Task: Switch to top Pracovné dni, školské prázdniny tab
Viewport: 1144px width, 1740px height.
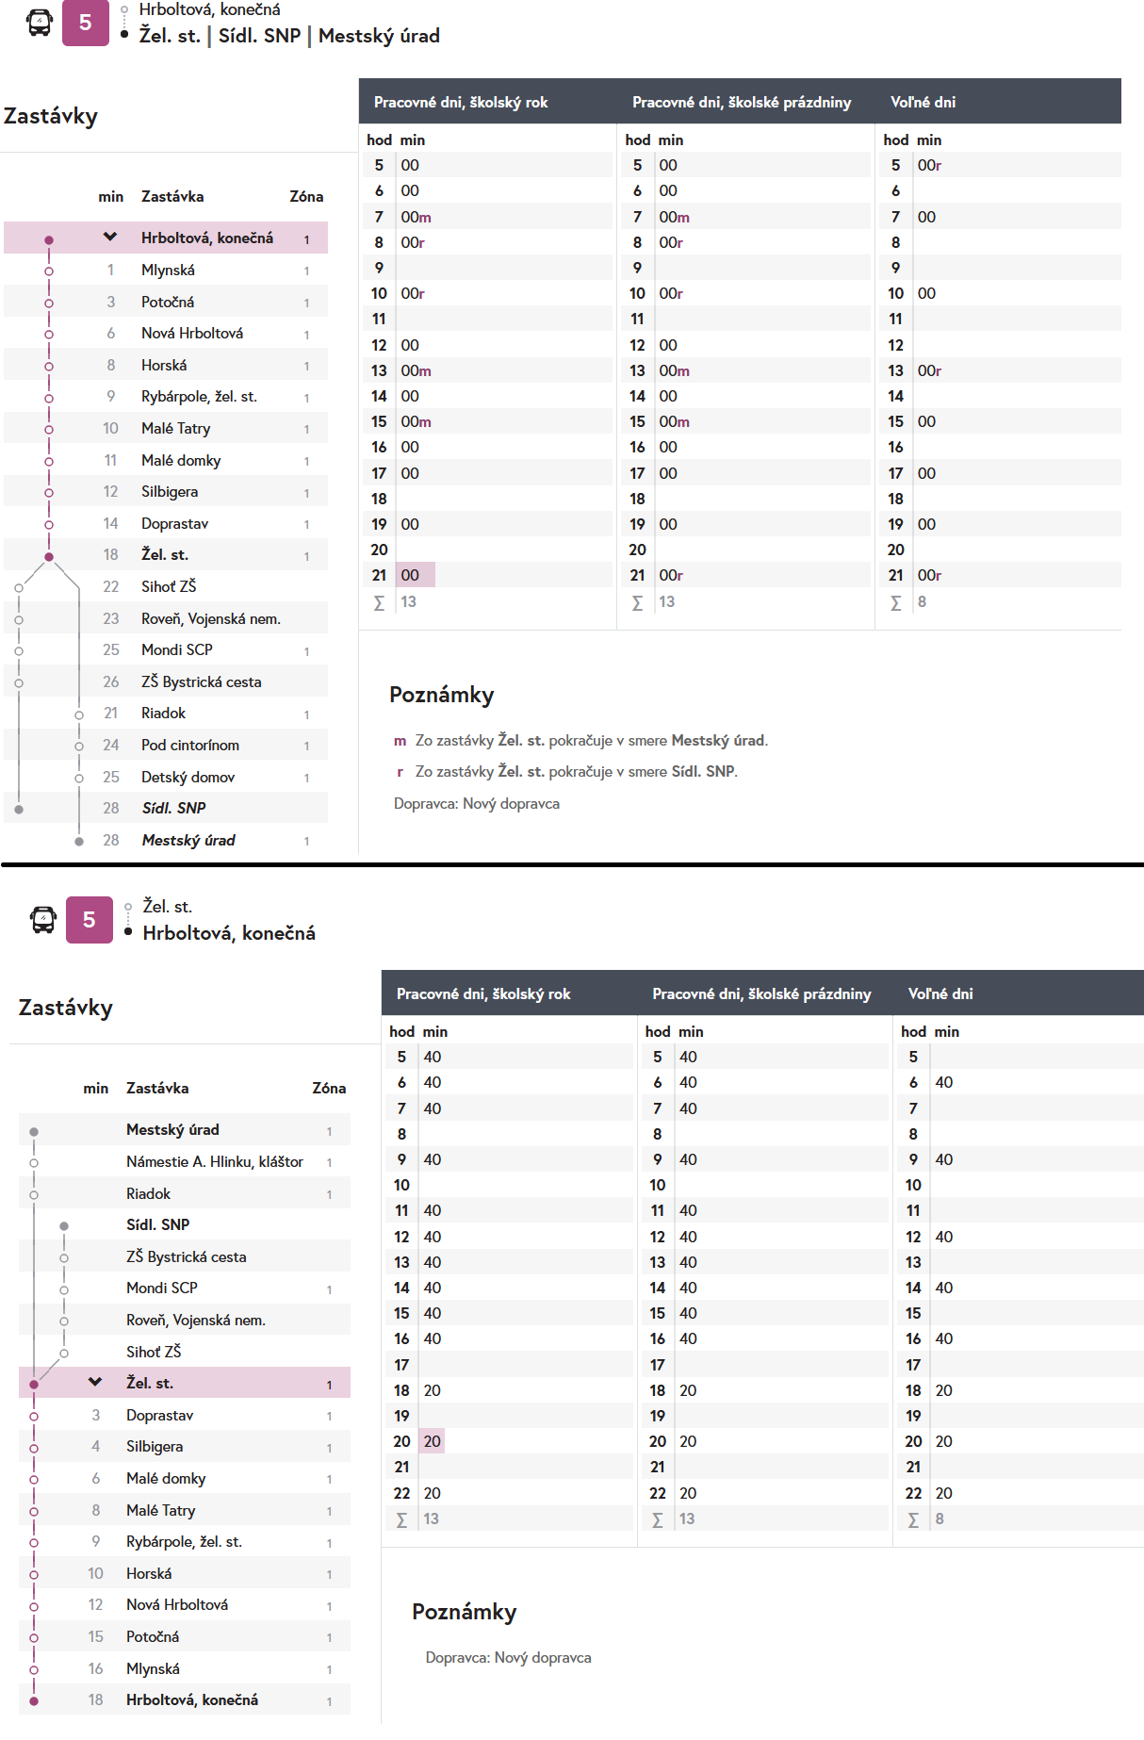Action: [x=741, y=102]
